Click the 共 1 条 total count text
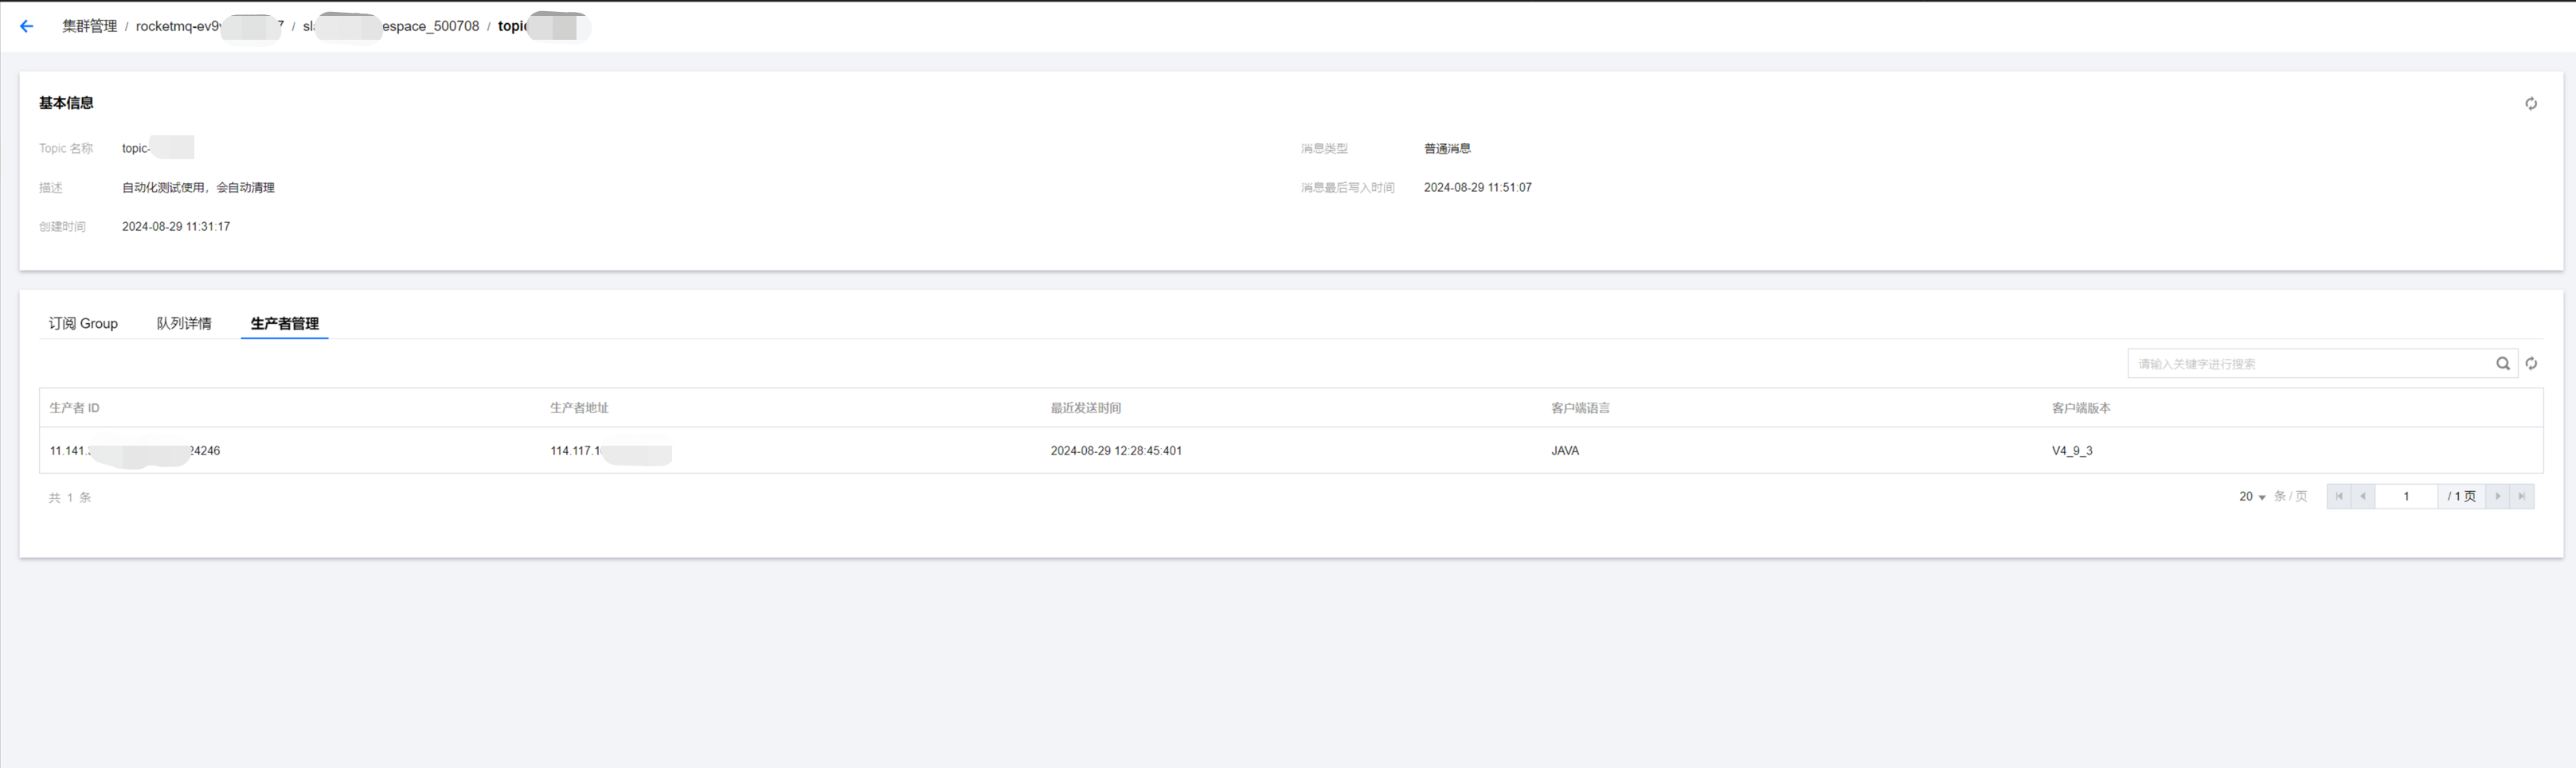Image resolution: width=2576 pixels, height=768 pixels. 70,498
